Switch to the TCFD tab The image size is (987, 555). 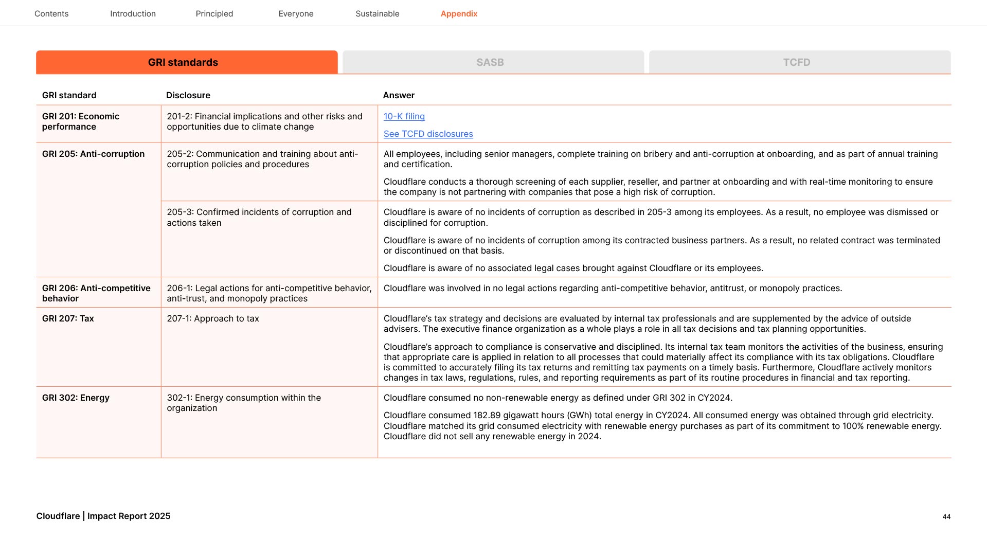click(800, 62)
